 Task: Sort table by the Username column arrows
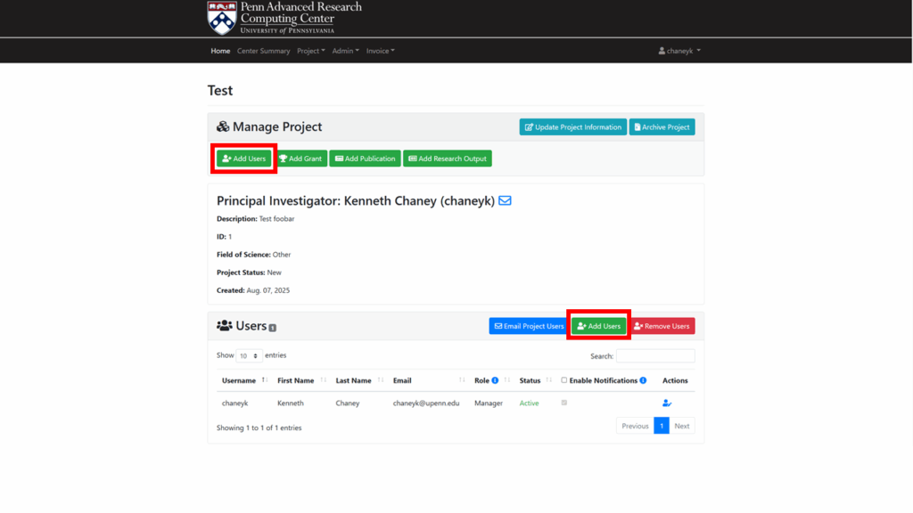tap(264, 380)
